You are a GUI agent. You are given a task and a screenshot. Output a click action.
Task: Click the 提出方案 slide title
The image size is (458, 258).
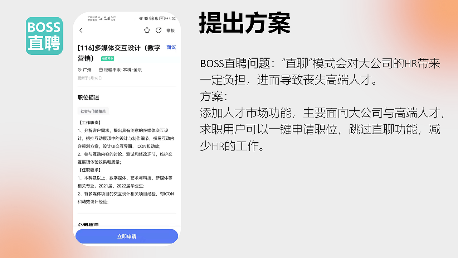[244, 23]
